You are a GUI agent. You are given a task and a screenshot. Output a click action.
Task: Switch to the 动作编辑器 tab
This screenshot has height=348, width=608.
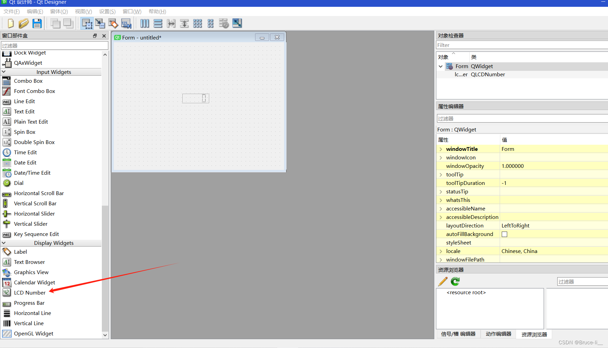coord(498,334)
